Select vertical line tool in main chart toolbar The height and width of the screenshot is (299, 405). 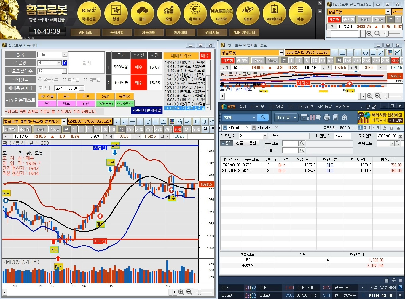point(140,121)
